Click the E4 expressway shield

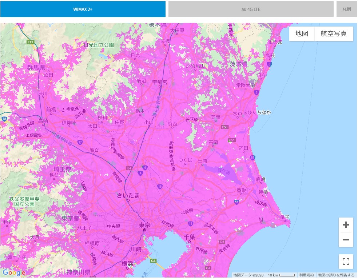tap(129, 168)
